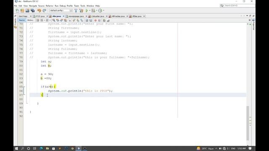Click the Clean and Build icon
The height and width of the screenshot is (151, 269).
coord(81,10)
